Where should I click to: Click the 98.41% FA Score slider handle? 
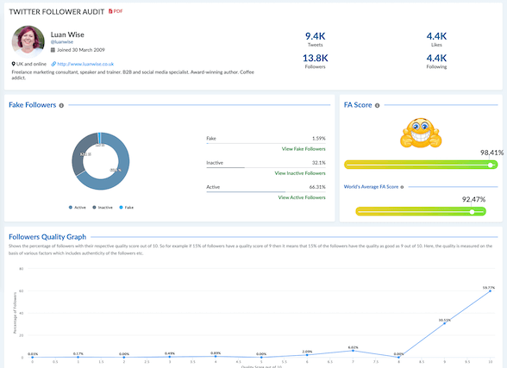click(491, 165)
